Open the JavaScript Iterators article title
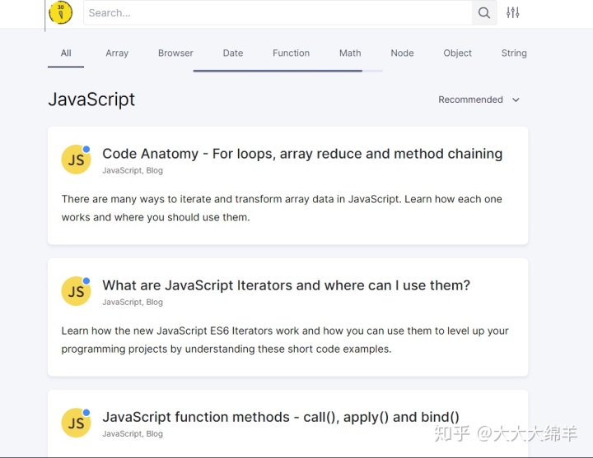Image resolution: width=593 pixels, height=458 pixels. click(286, 285)
